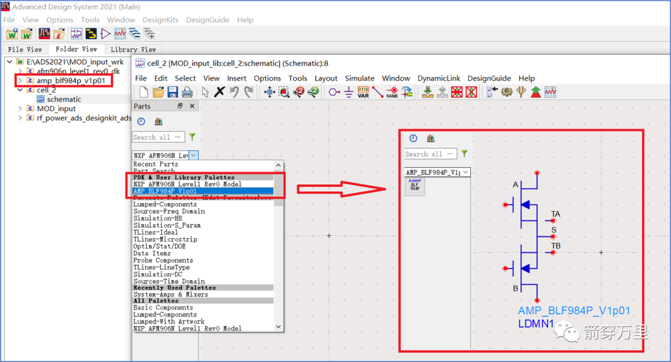
Task: Select the Insert Wire tool
Action: tap(378, 93)
